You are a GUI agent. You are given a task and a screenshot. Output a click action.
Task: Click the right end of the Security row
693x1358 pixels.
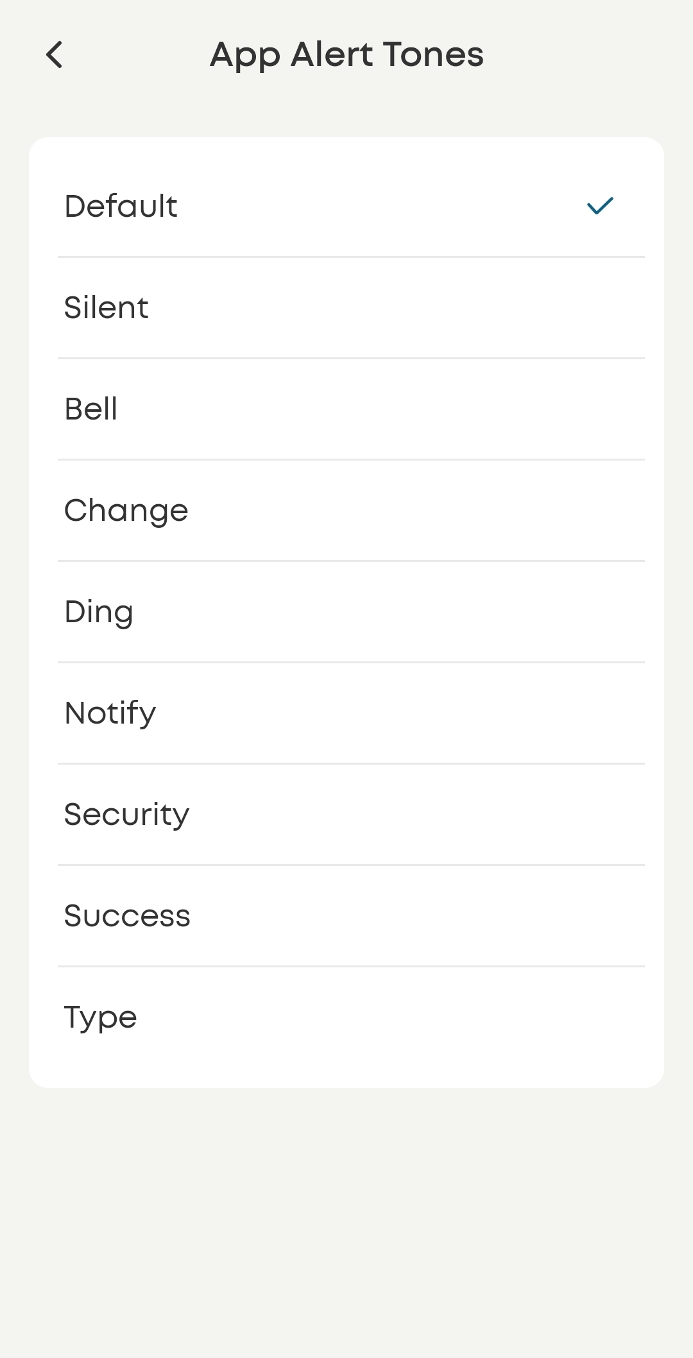[600, 815]
